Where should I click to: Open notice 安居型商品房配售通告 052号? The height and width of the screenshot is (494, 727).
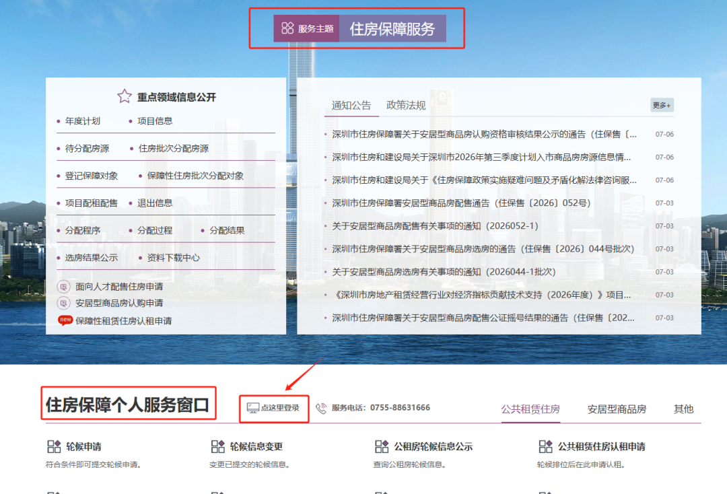point(461,203)
